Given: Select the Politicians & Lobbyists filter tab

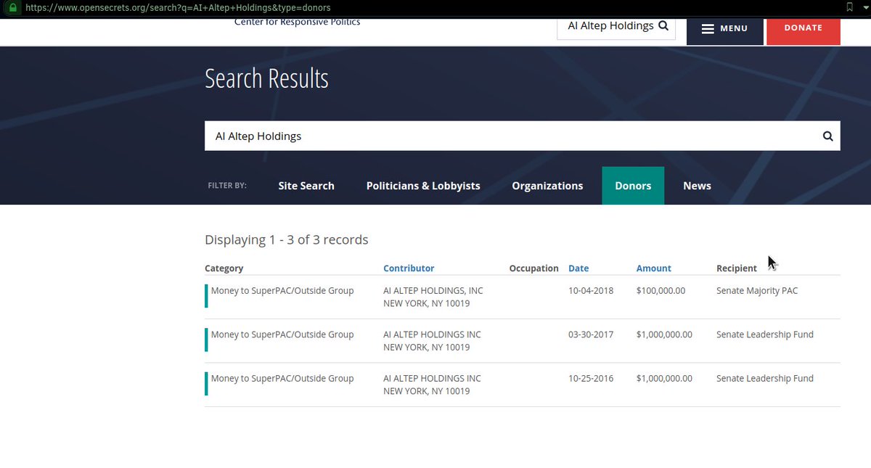Looking at the screenshot, I should tap(423, 186).
